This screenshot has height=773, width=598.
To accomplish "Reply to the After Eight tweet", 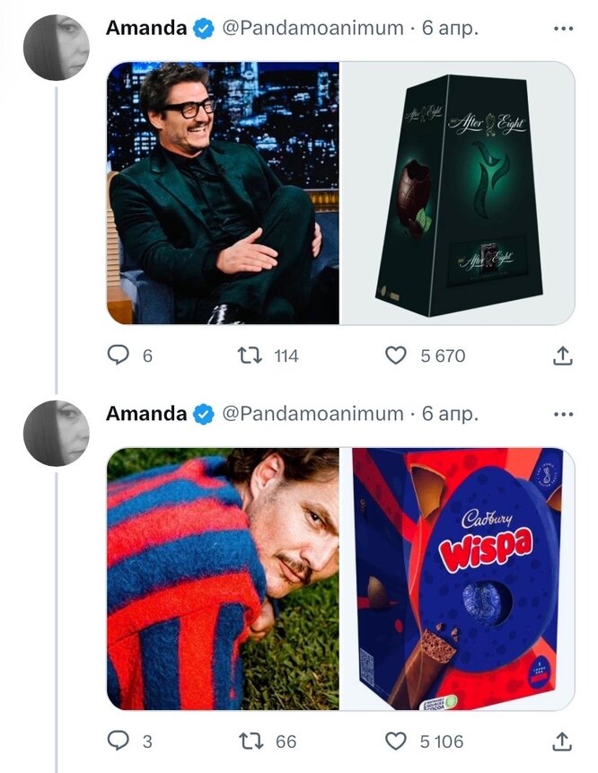I will (x=119, y=356).
